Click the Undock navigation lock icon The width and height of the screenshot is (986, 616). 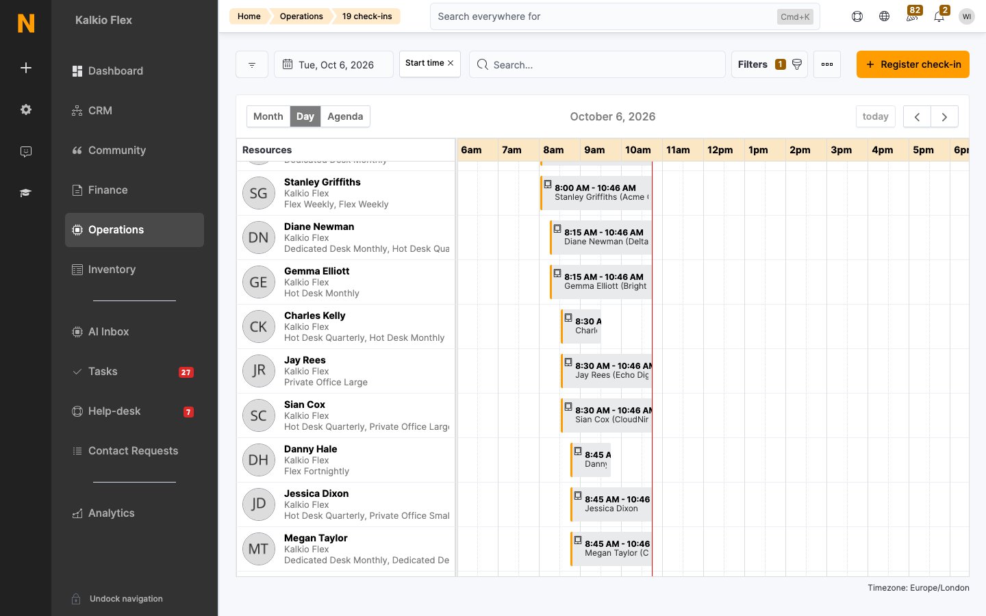point(76,599)
